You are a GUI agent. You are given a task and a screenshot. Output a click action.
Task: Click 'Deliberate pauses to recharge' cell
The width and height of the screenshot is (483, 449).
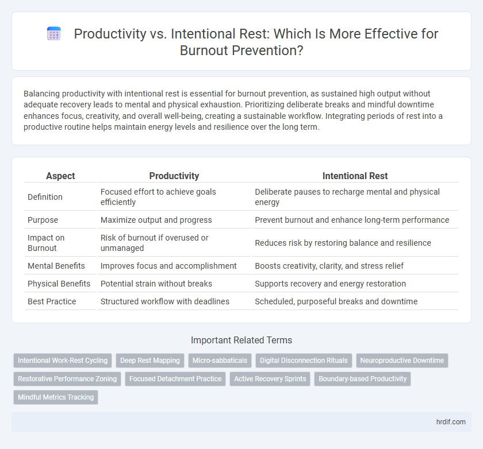point(355,197)
